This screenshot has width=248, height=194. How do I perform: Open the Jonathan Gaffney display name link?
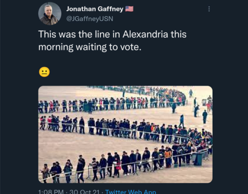[x=95, y=9]
